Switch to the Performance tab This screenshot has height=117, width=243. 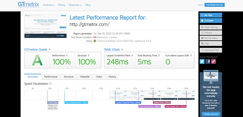(51, 77)
